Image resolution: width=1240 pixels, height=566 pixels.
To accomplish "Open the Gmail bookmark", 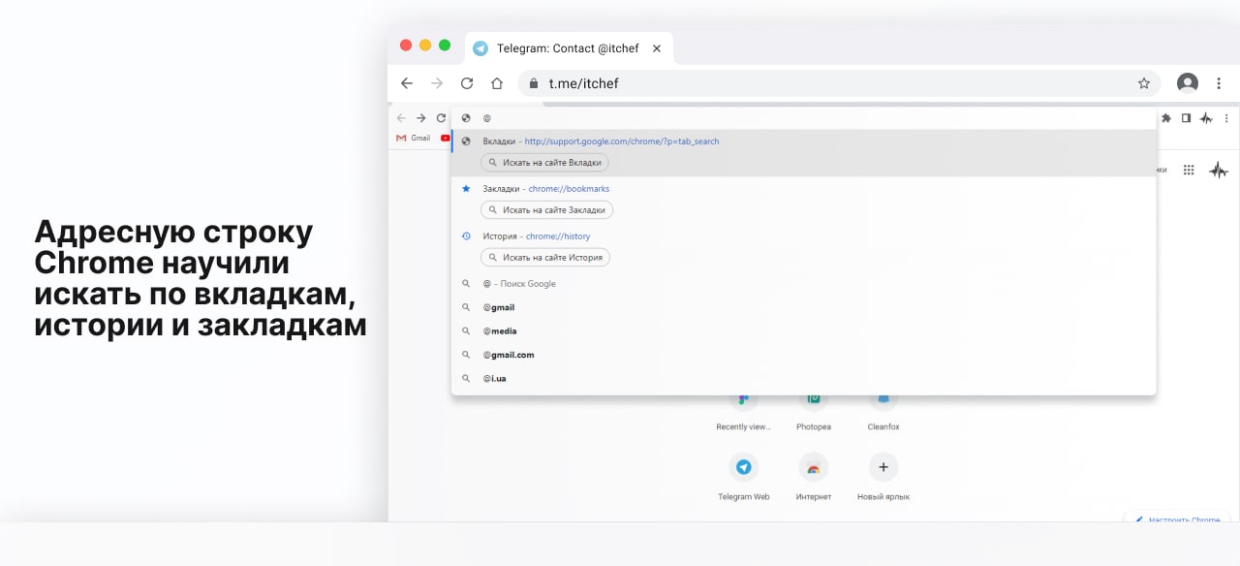I will pos(414,139).
